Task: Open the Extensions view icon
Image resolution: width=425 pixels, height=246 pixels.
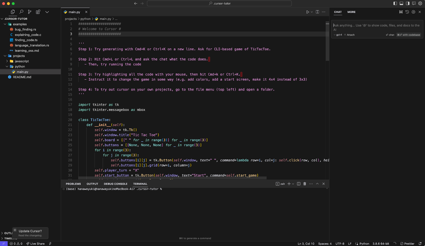Action: pyautogui.click(x=38, y=12)
